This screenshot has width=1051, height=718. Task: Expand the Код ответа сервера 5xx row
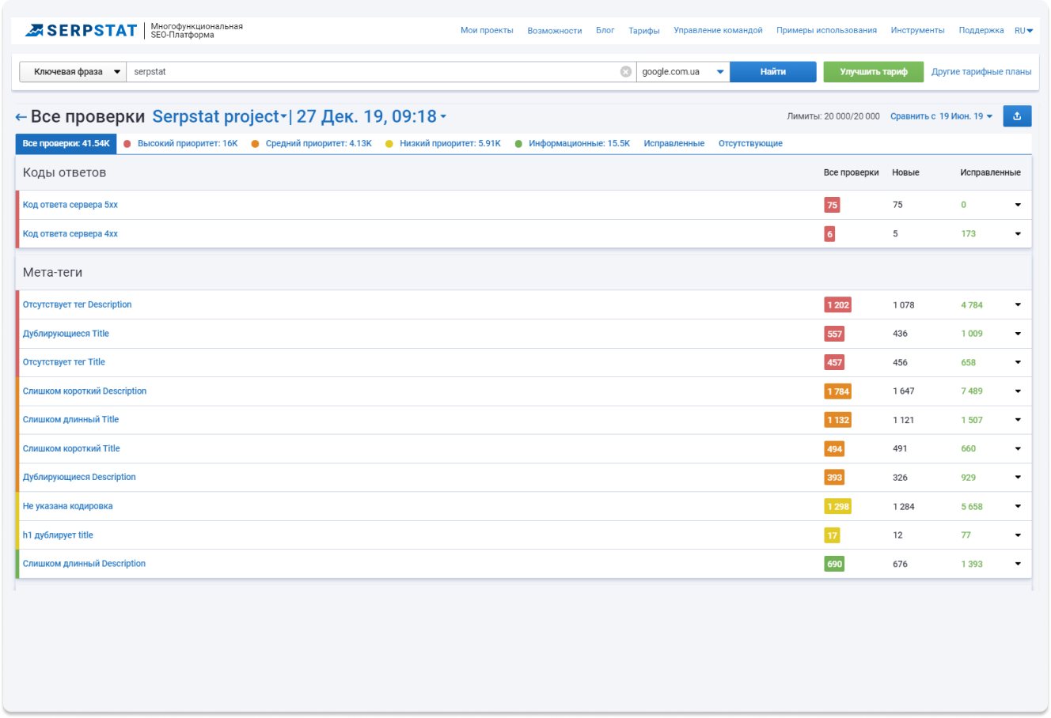1018,205
